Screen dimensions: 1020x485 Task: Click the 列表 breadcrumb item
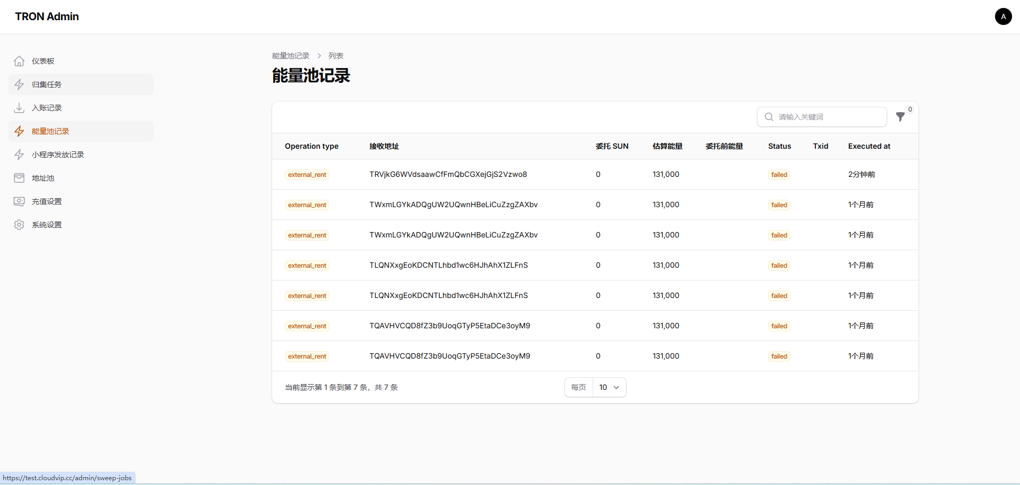tap(336, 56)
